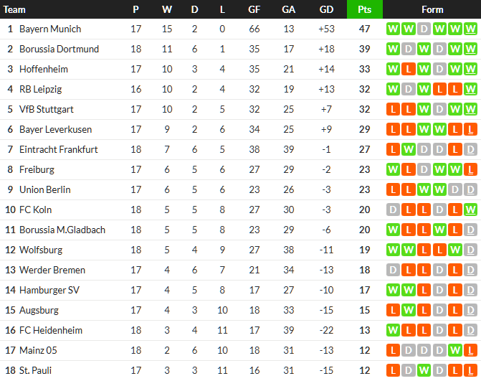Click the latest underlined loss badge for Freiburg
Screen dimensions: 481x381
click(x=470, y=170)
